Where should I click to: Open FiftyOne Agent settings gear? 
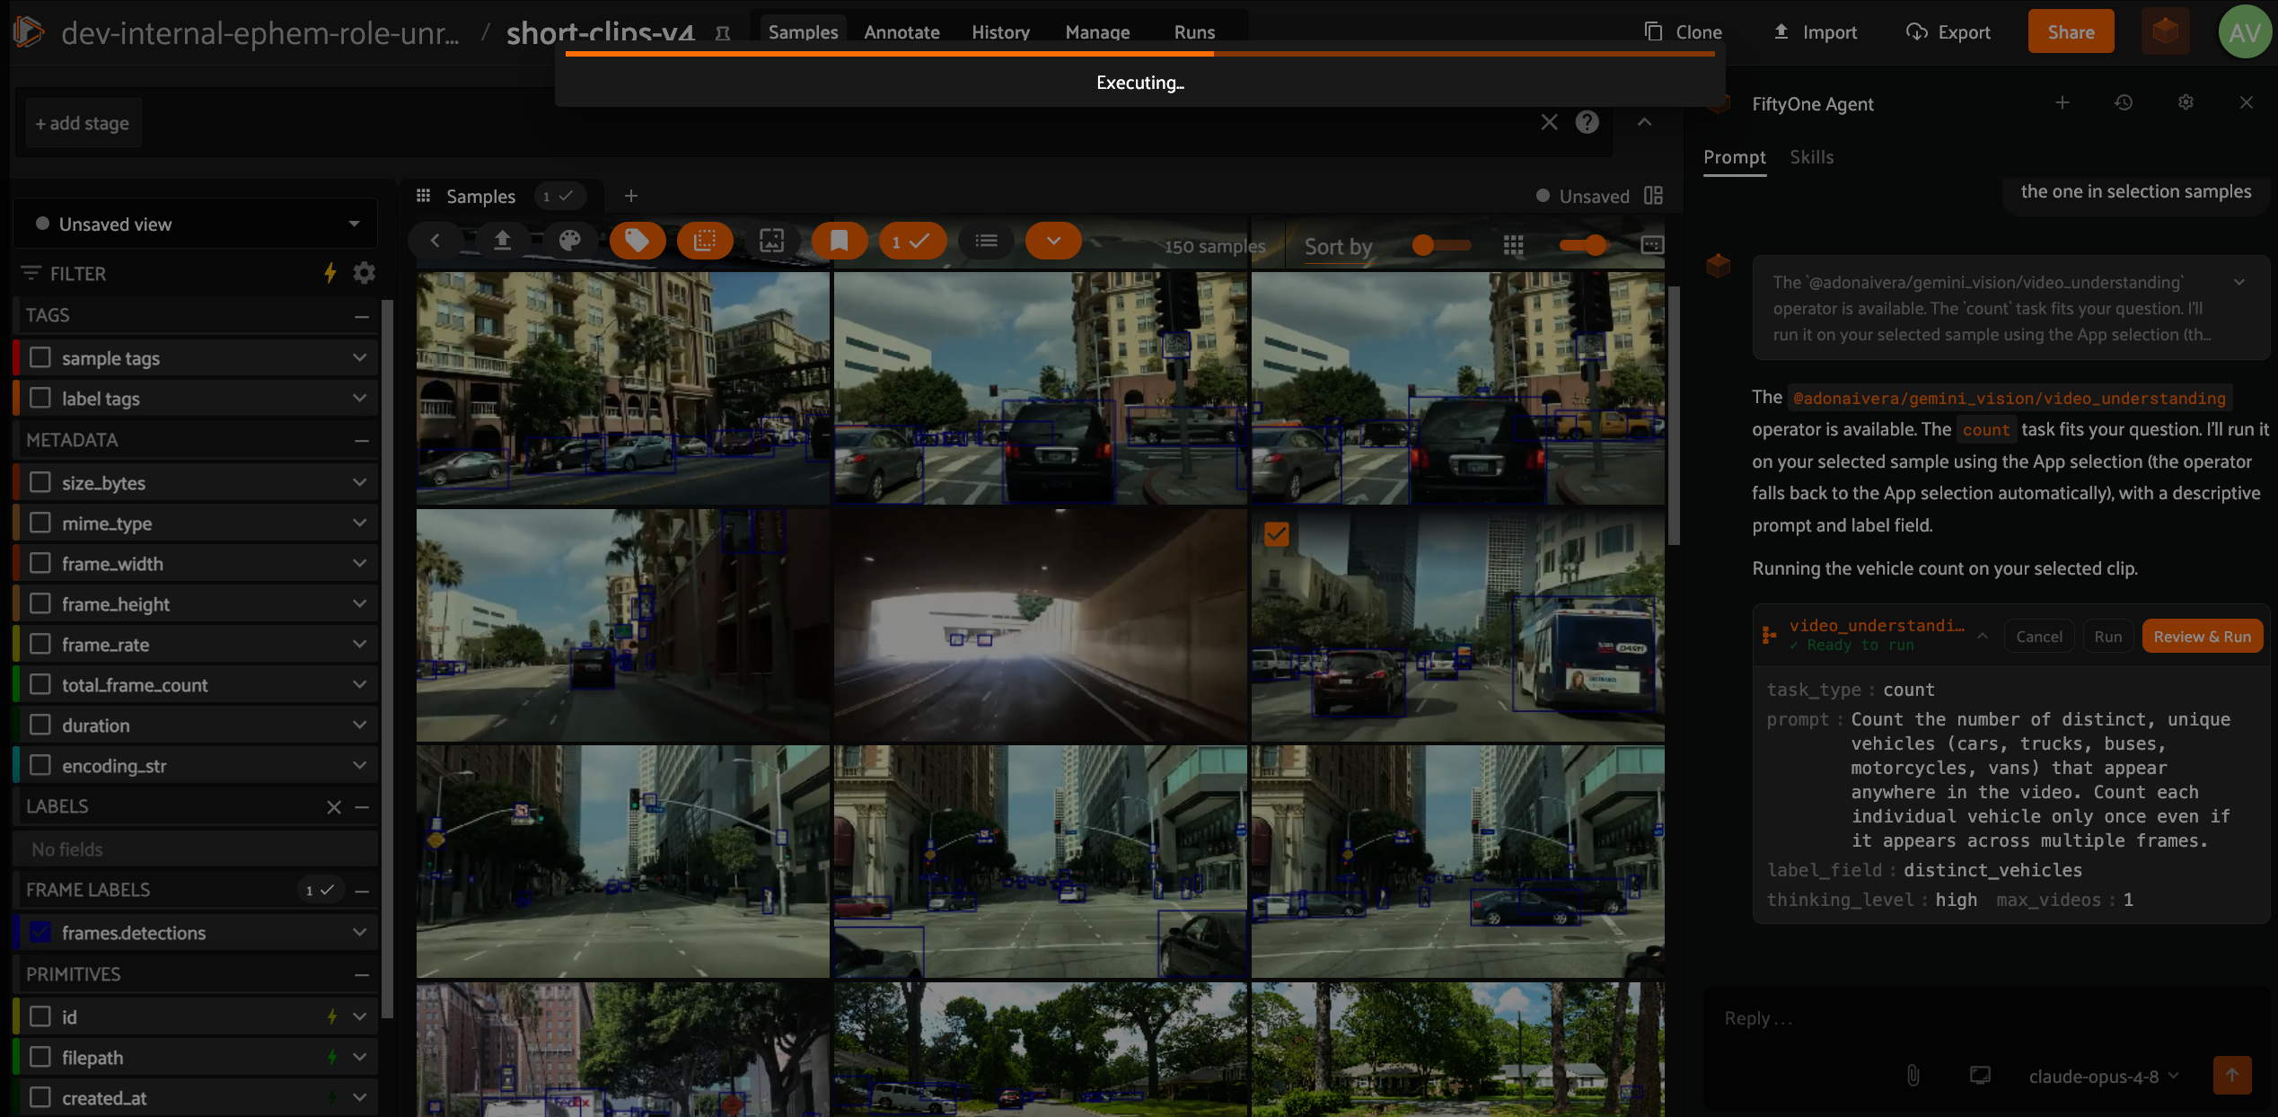click(2186, 103)
